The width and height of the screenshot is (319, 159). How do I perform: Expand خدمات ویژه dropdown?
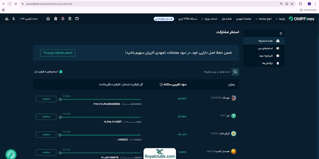tap(209, 19)
